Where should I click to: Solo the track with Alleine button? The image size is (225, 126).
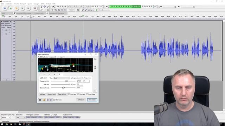[9, 27]
